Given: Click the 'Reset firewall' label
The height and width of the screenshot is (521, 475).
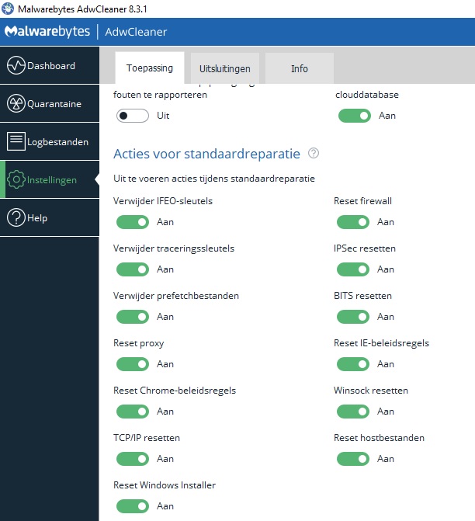Looking at the screenshot, I should [x=362, y=201].
